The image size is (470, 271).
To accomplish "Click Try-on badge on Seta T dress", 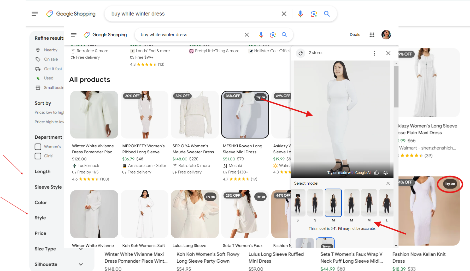I will click(260, 197).
